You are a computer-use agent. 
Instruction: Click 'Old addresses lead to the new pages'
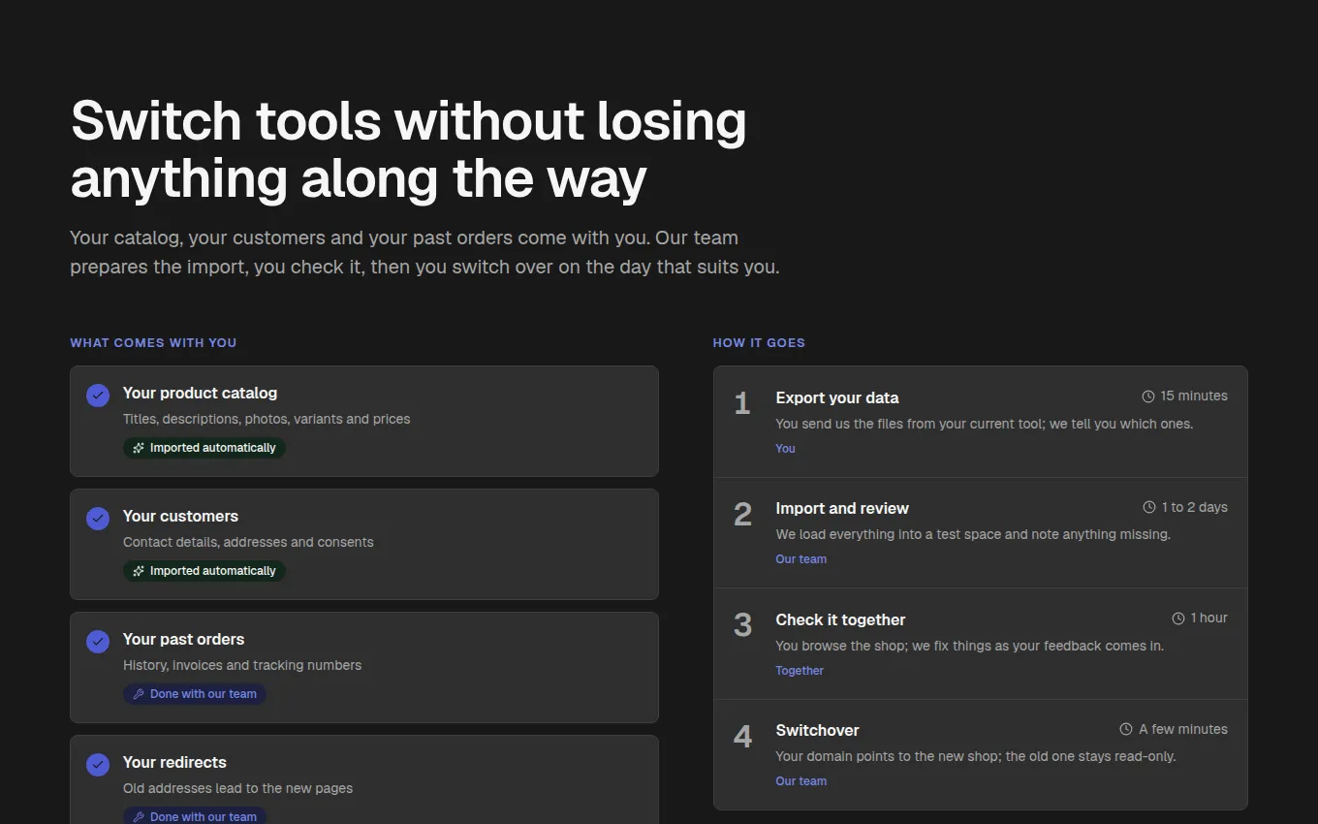click(x=237, y=788)
